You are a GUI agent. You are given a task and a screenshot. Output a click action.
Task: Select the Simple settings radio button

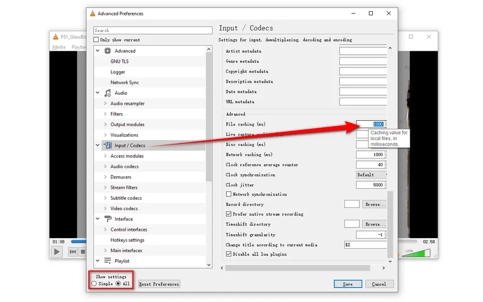pyautogui.click(x=94, y=284)
